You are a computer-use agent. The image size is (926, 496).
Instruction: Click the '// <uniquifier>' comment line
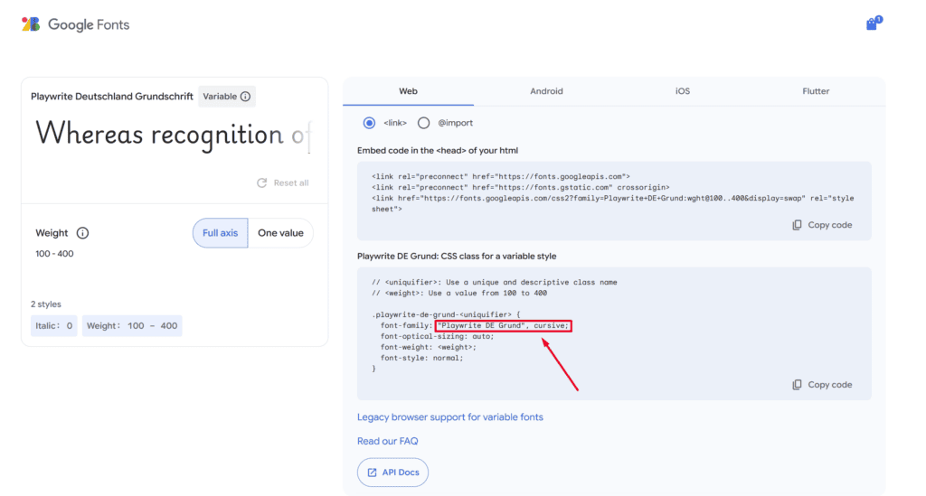point(495,282)
